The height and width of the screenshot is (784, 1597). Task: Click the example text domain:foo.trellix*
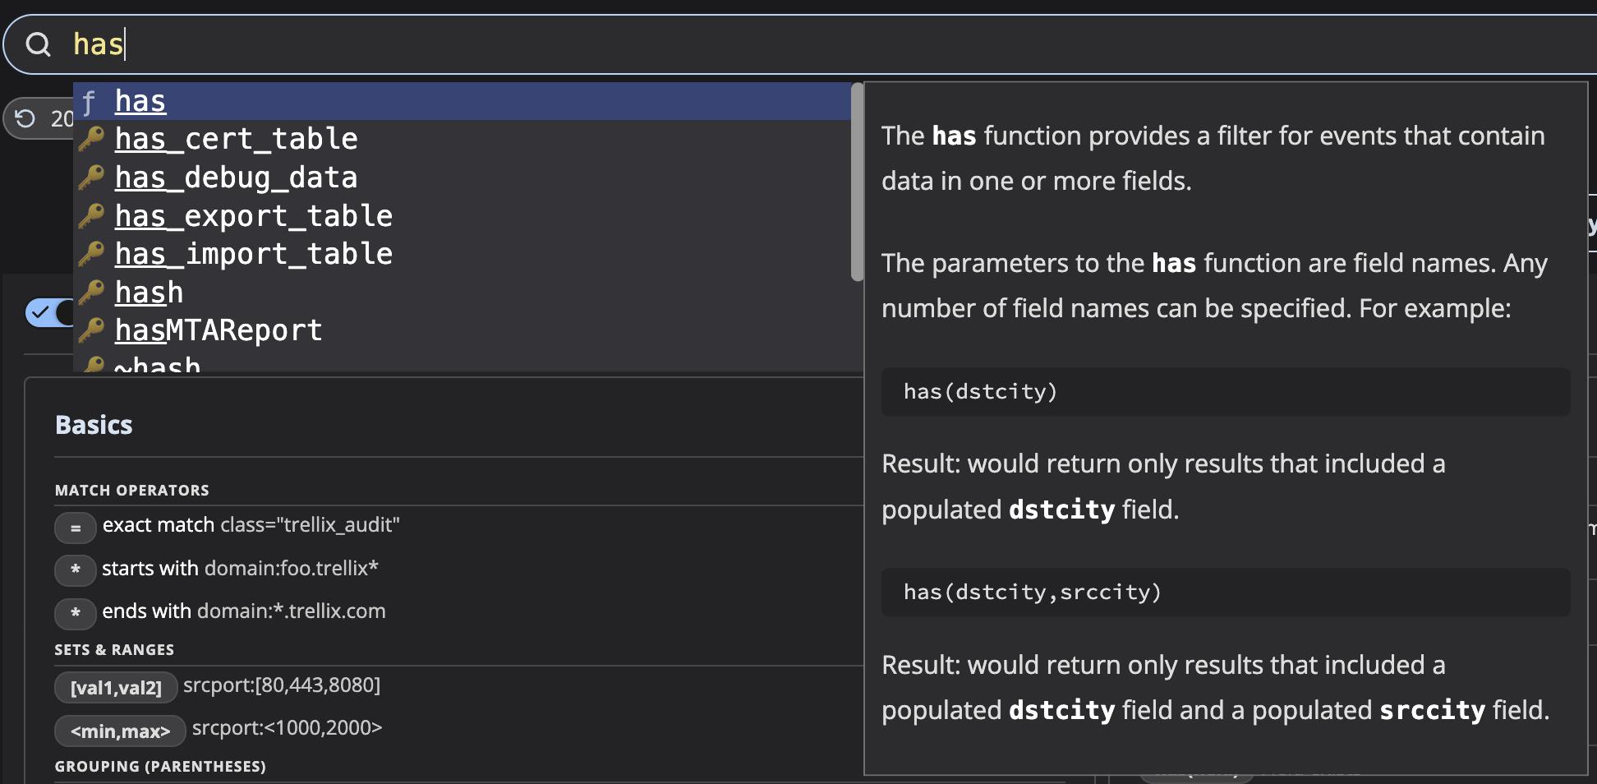click(x=292, y=568)
